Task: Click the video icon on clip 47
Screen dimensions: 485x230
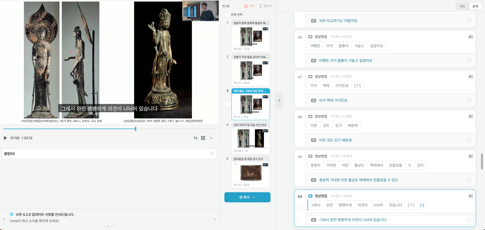Action: 310,76
